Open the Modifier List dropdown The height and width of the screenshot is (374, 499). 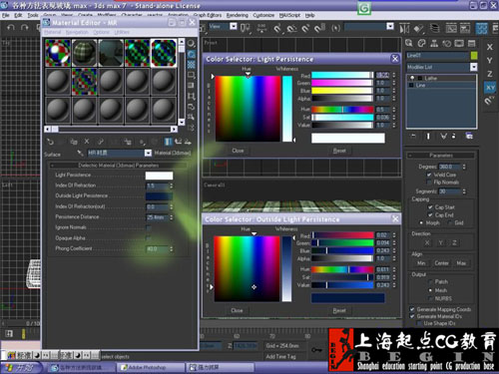click(473, 67)
